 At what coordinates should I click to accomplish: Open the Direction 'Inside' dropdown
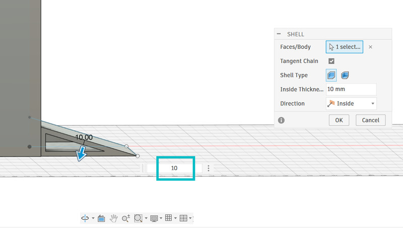[351, 104]
